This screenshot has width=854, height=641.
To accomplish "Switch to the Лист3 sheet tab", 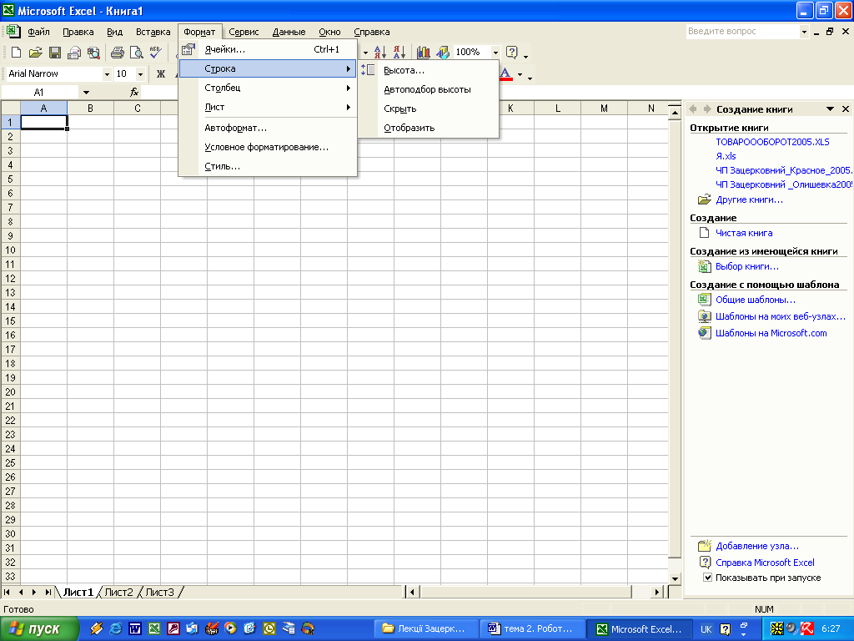I will tap(159, 592).
